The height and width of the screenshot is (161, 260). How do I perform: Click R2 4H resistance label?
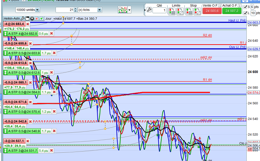pyautogui.click(x=207, y=35)
